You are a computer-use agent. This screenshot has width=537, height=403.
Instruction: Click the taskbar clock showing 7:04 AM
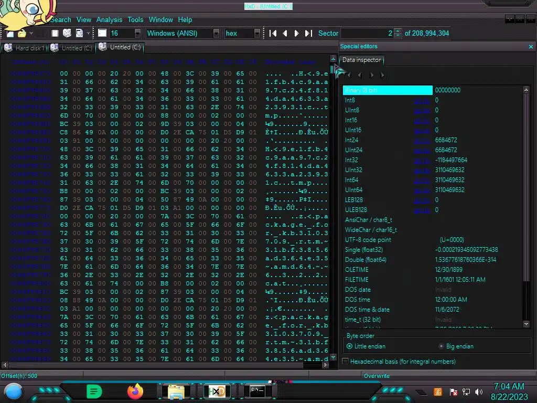point(509,387)
